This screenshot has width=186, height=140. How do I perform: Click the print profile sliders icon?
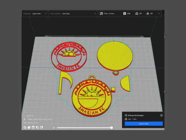point(101,14)
